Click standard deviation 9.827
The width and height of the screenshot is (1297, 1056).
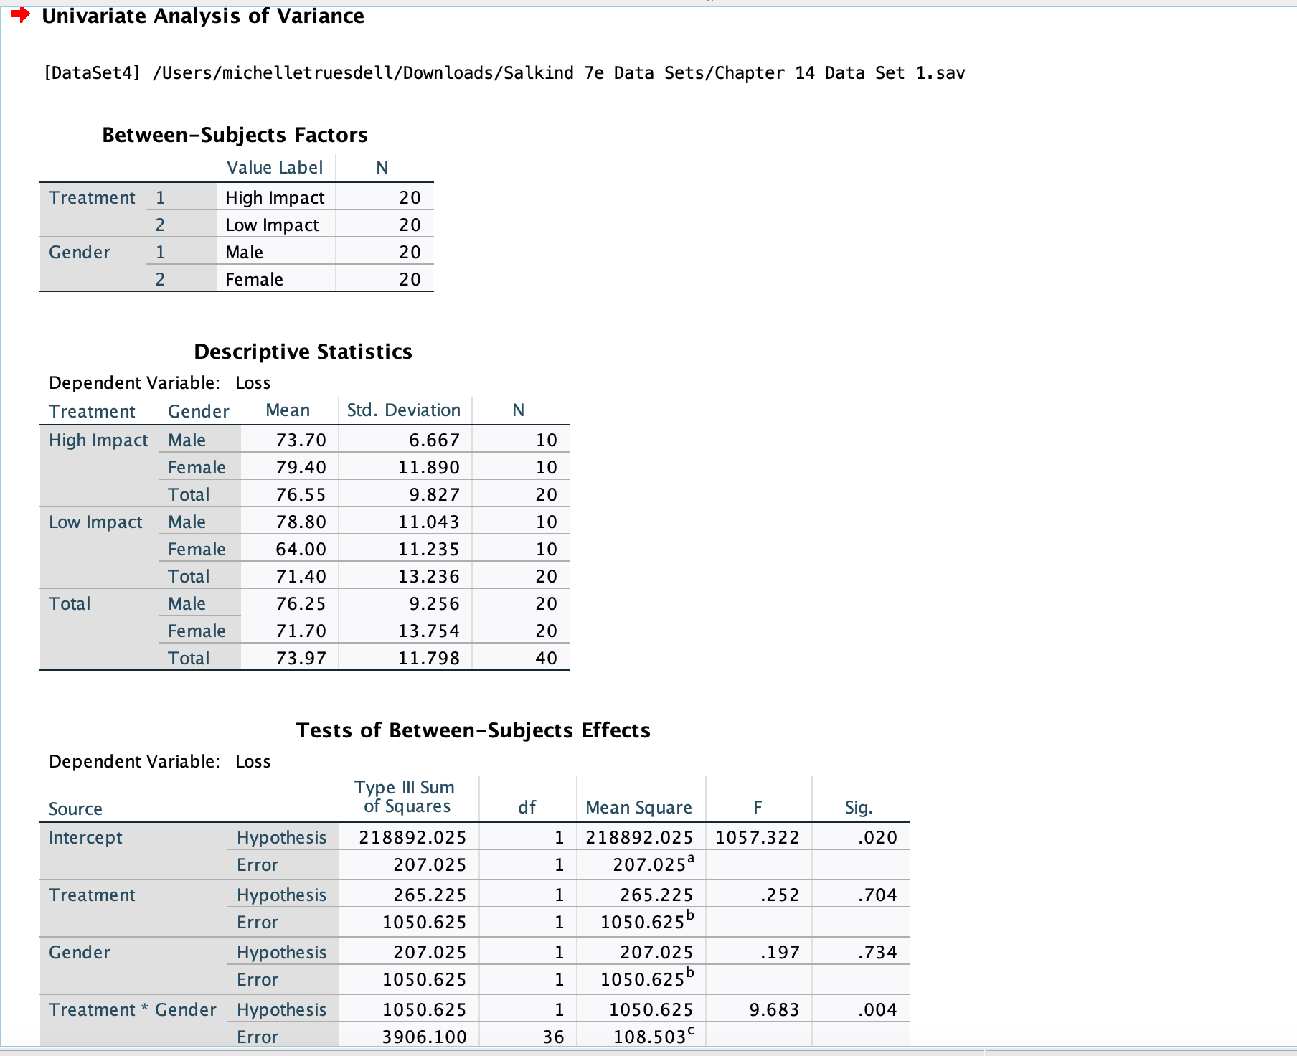434,494
